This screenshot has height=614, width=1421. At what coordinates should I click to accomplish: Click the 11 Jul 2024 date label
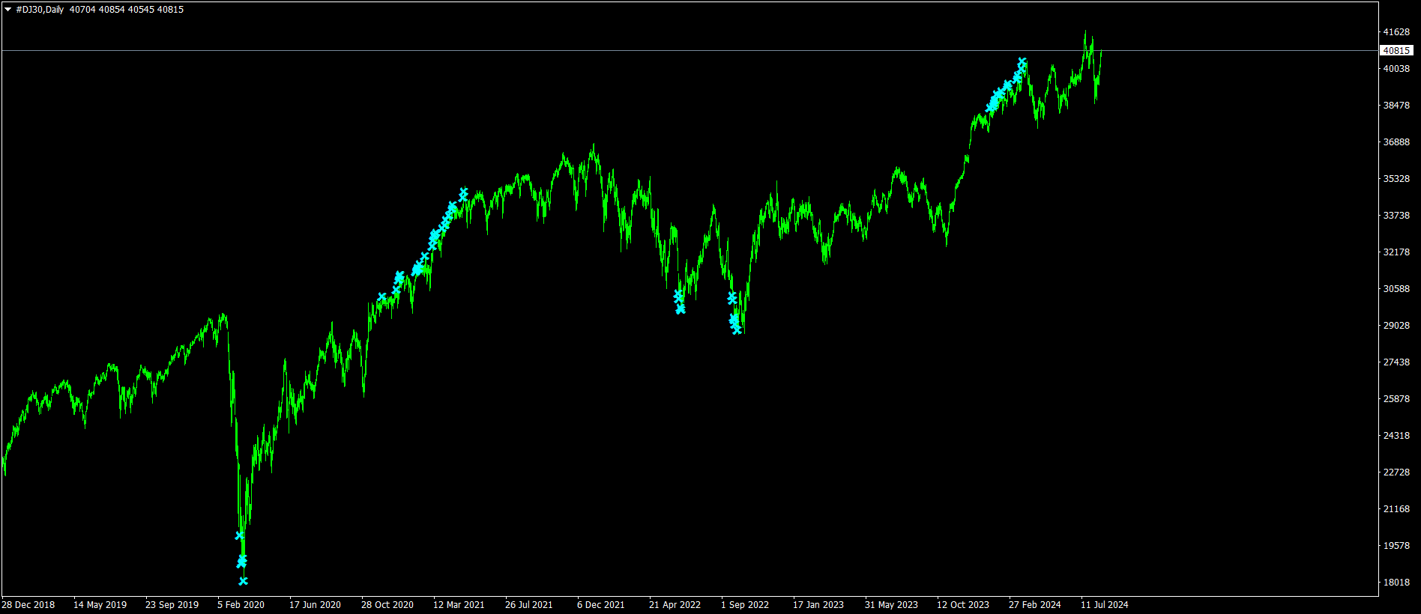[1104, 605]
